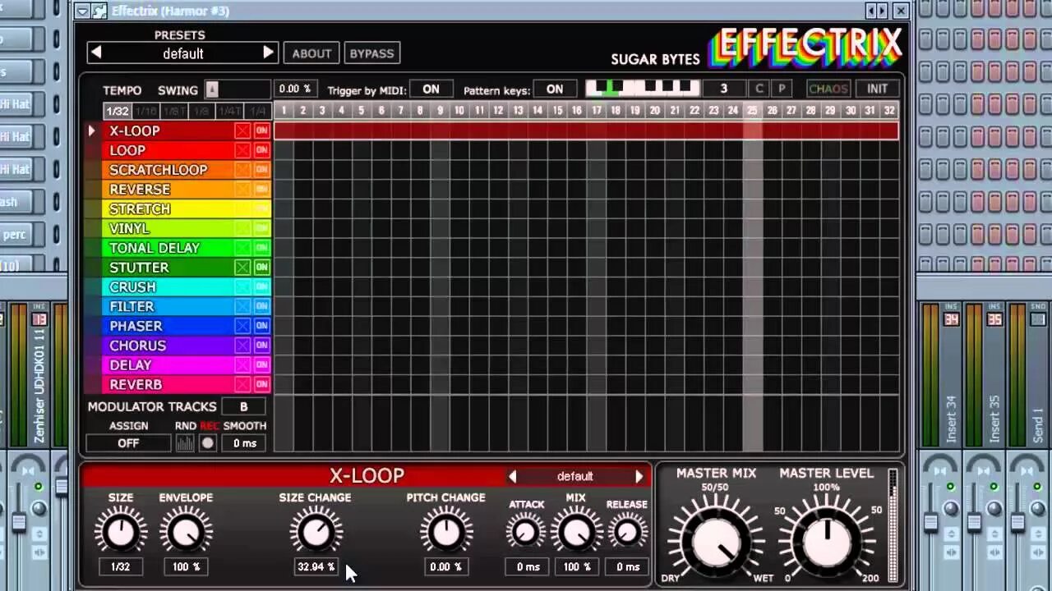Click the ABOUT button
The width and height of the screenshot is (1052, 591).
311,53
